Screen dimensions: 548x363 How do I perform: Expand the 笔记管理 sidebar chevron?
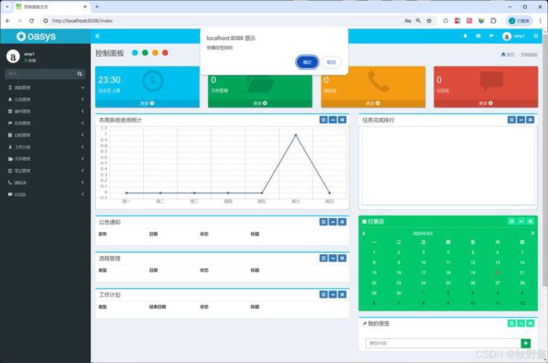pyautogui.click(x=82, y=171)
